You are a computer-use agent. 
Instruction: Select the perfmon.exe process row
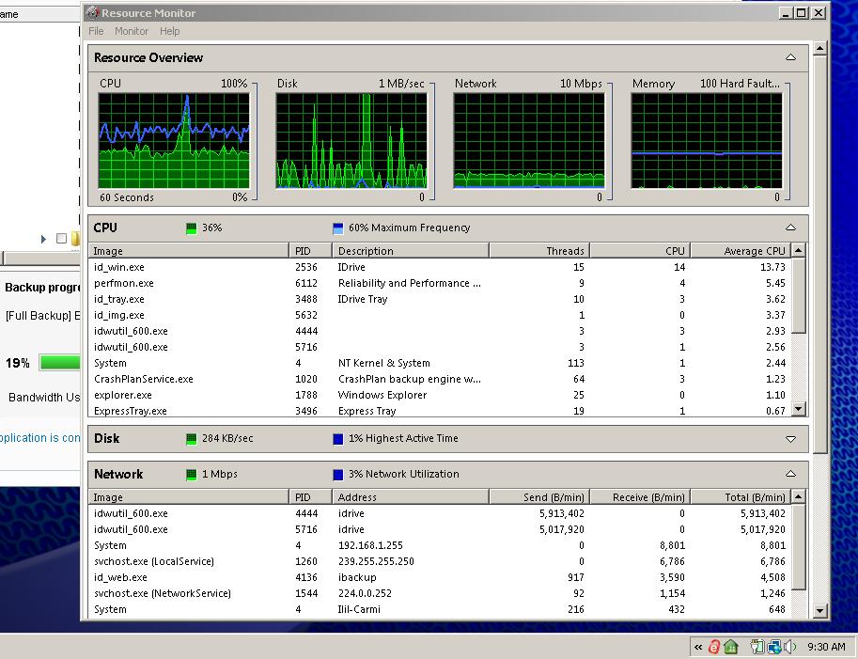(440, 283)
